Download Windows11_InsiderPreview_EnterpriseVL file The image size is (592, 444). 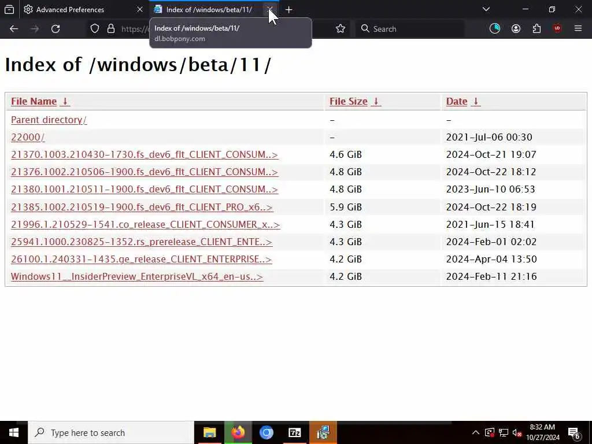(137, 276)
